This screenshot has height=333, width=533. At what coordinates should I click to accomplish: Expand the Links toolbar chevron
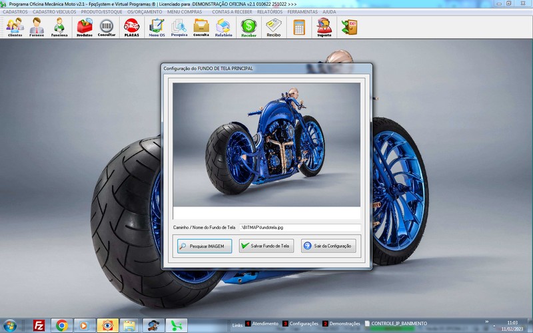coord(486,322)
